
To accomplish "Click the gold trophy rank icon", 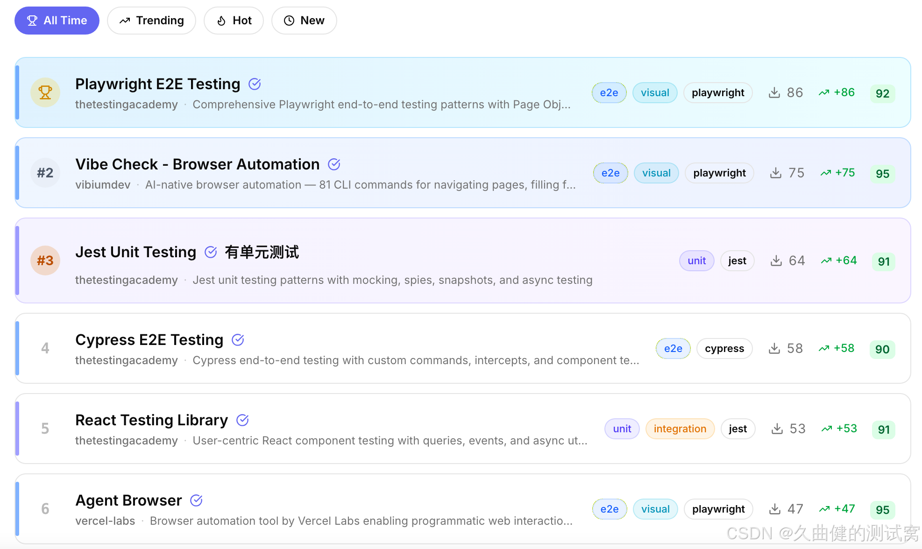I will 45,92.
